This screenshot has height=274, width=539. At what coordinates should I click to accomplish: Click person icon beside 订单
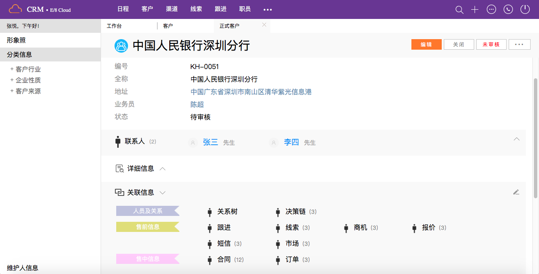click(278, 260)
